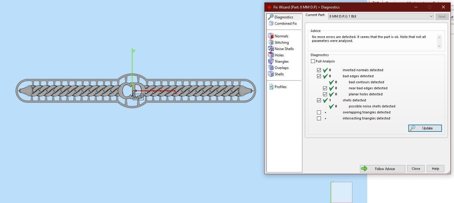Open the Current Part dropdown

[x=381, y=16]
